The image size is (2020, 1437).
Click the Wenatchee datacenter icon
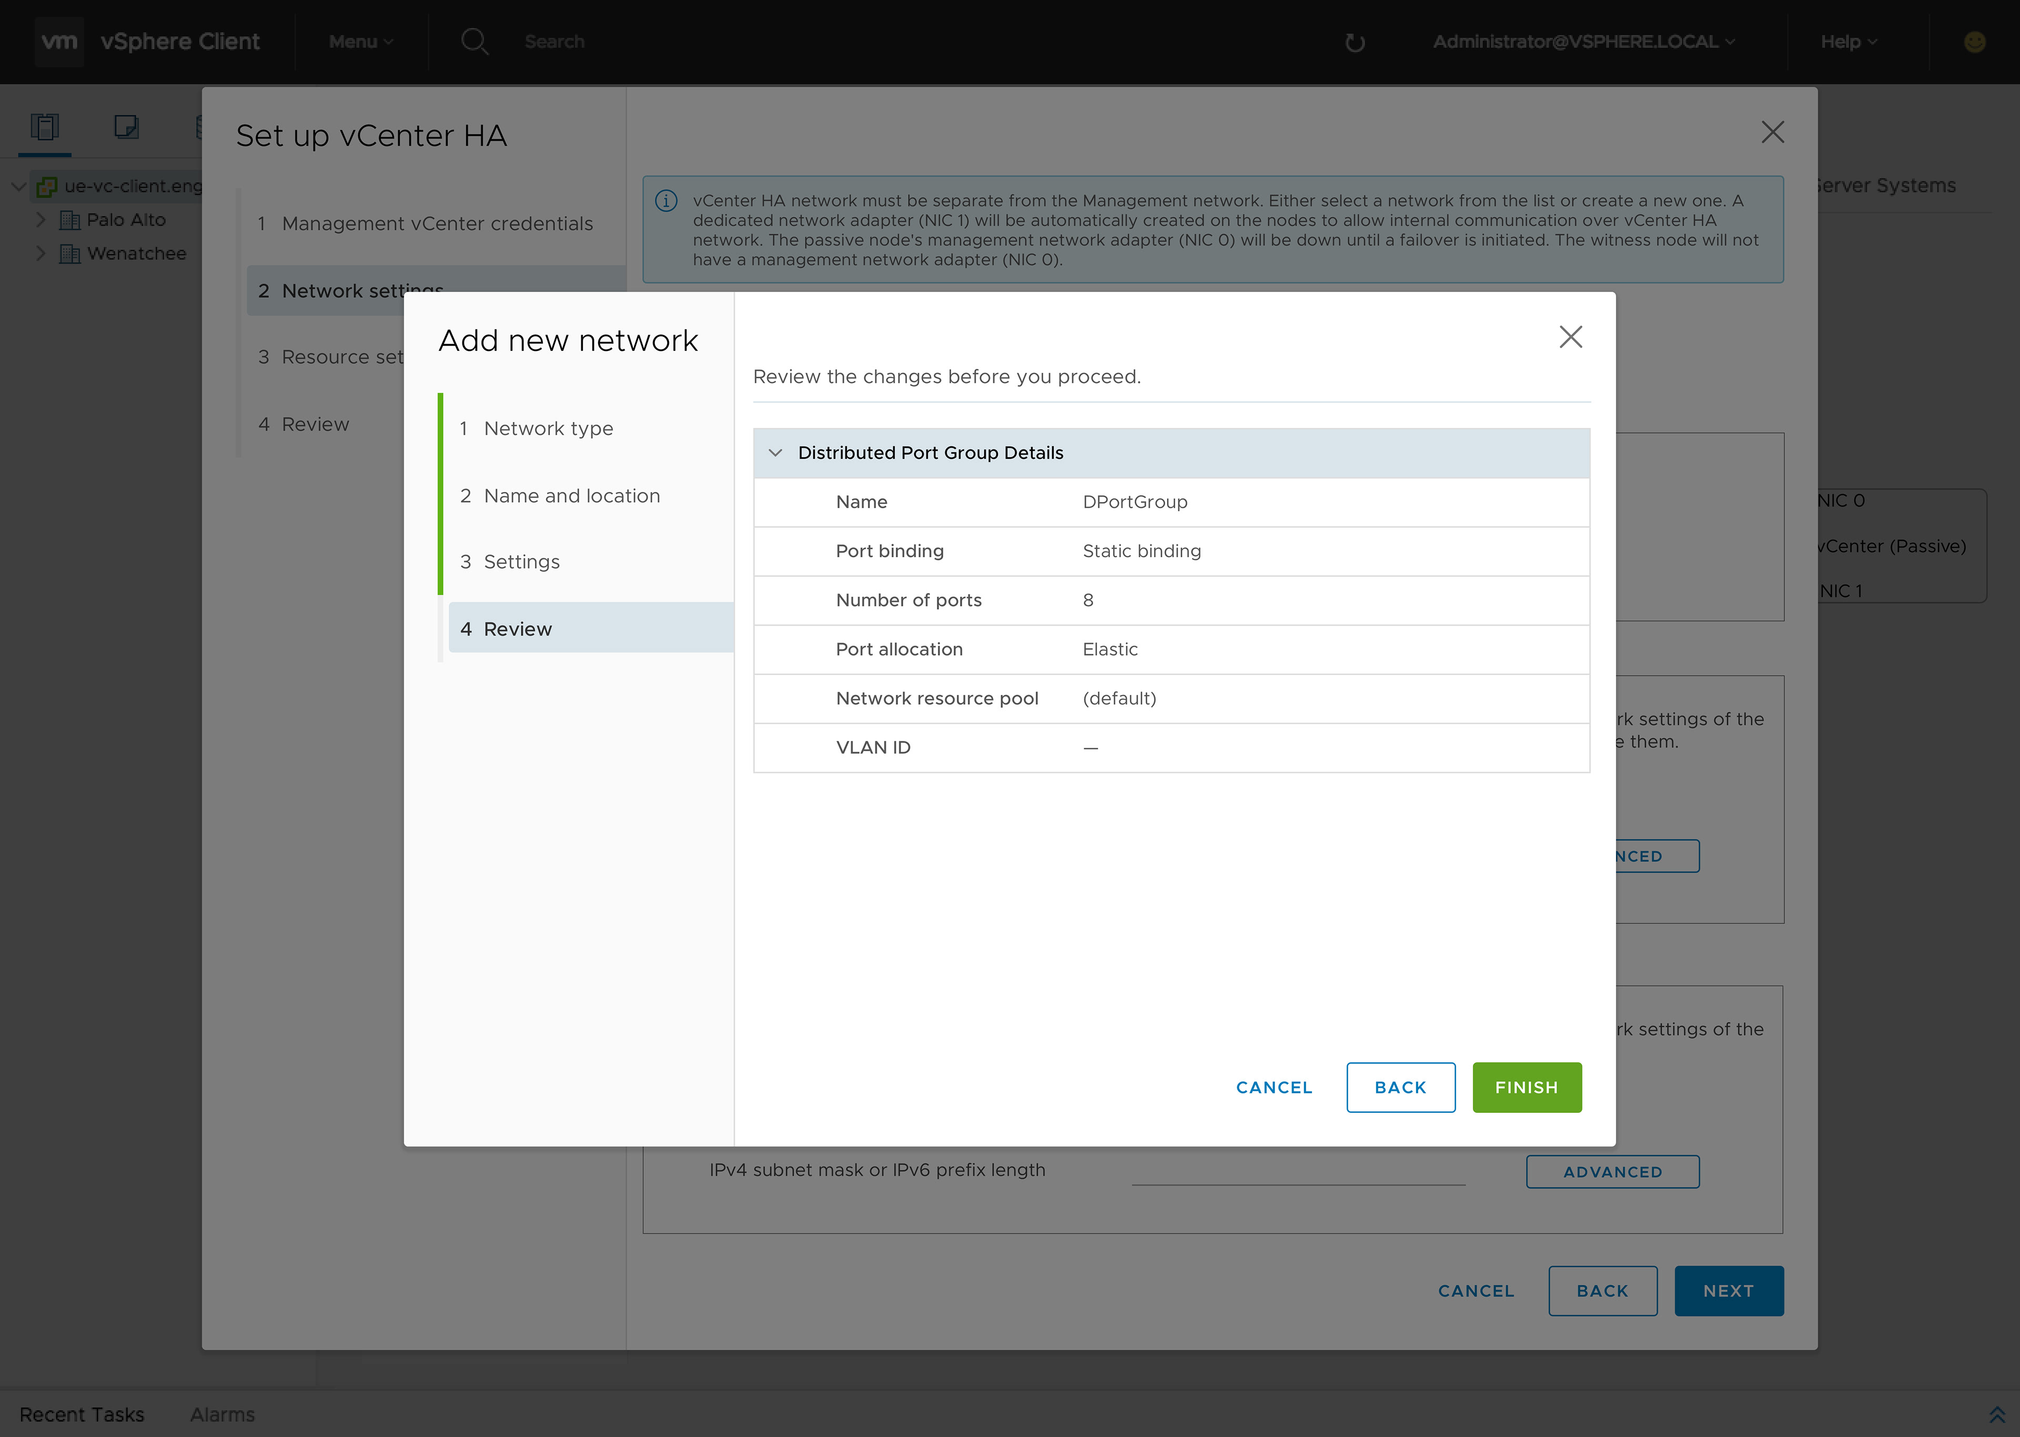pyautogui.click(x=69, y=254)
